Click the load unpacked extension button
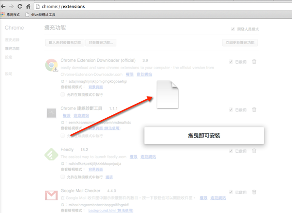 [x=65, y=43]
